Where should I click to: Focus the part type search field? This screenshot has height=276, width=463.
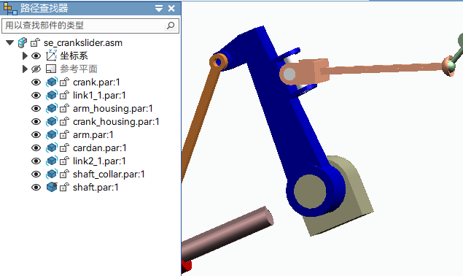click(x=84, y=26)
